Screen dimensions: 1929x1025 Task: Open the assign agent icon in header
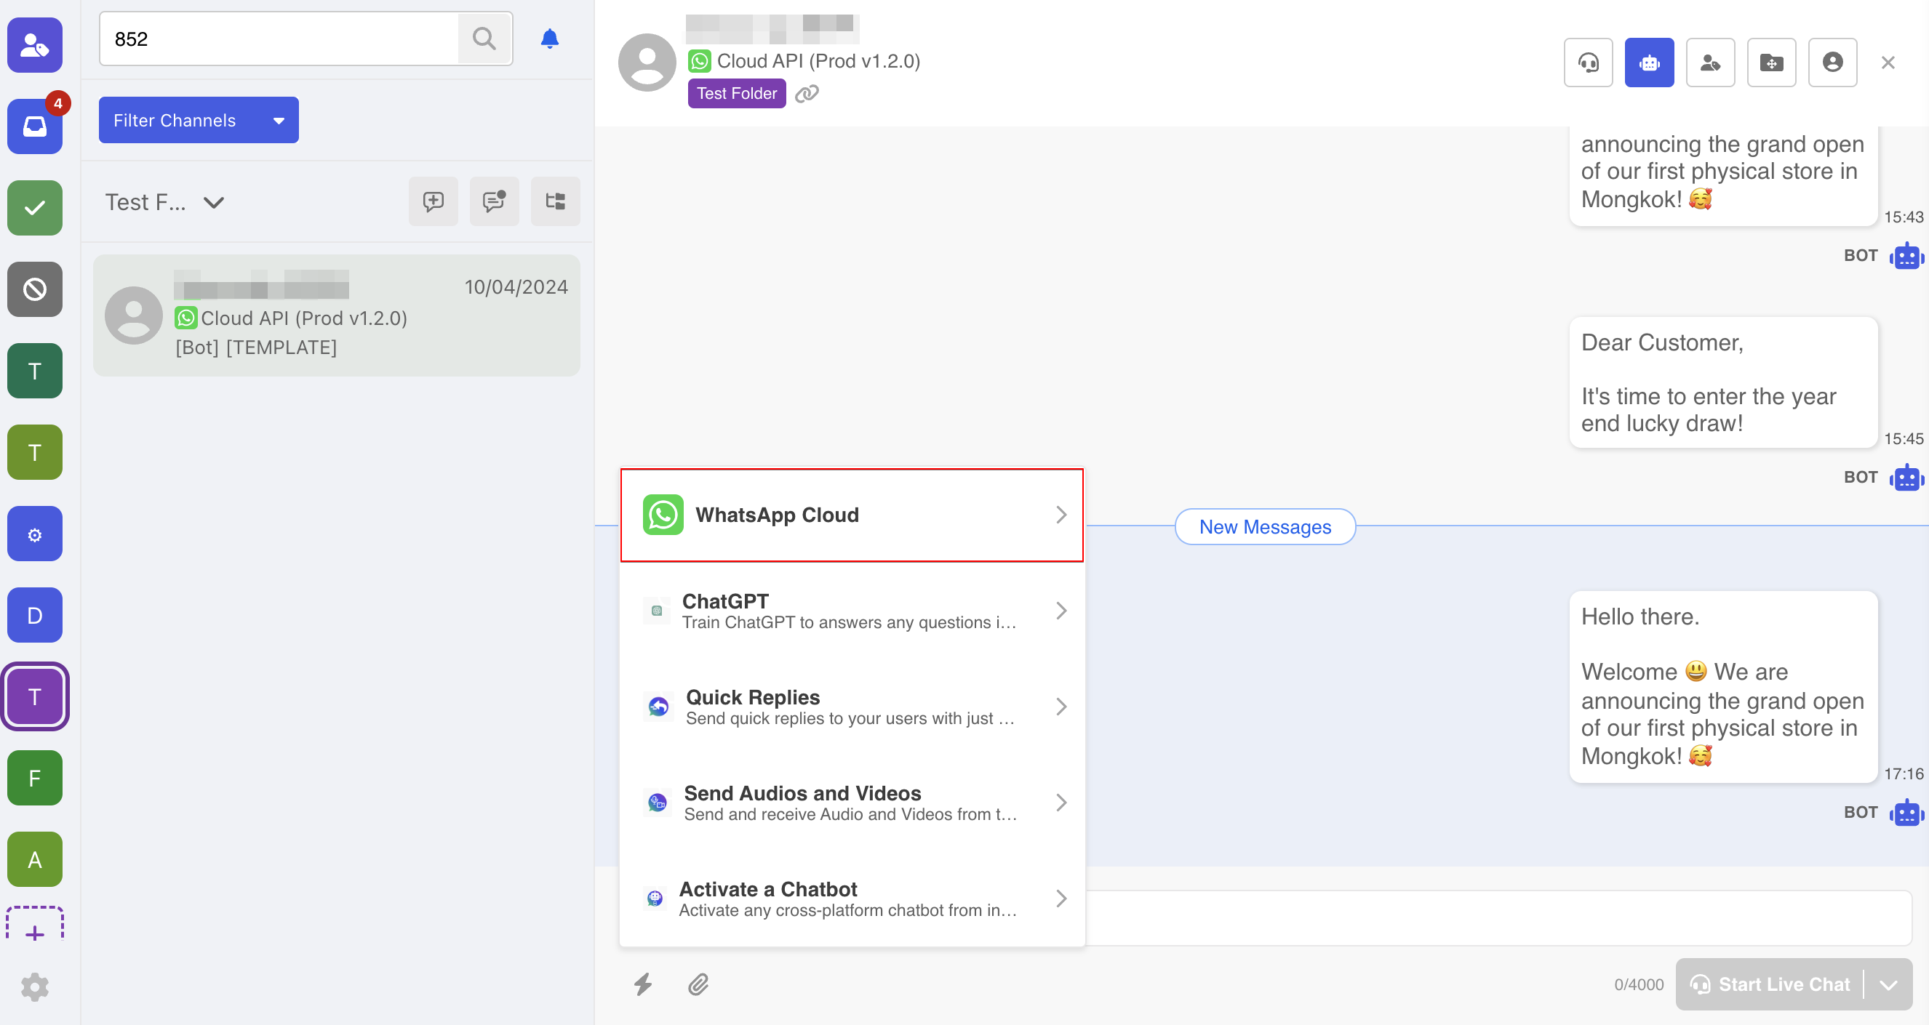(1709, 63)
